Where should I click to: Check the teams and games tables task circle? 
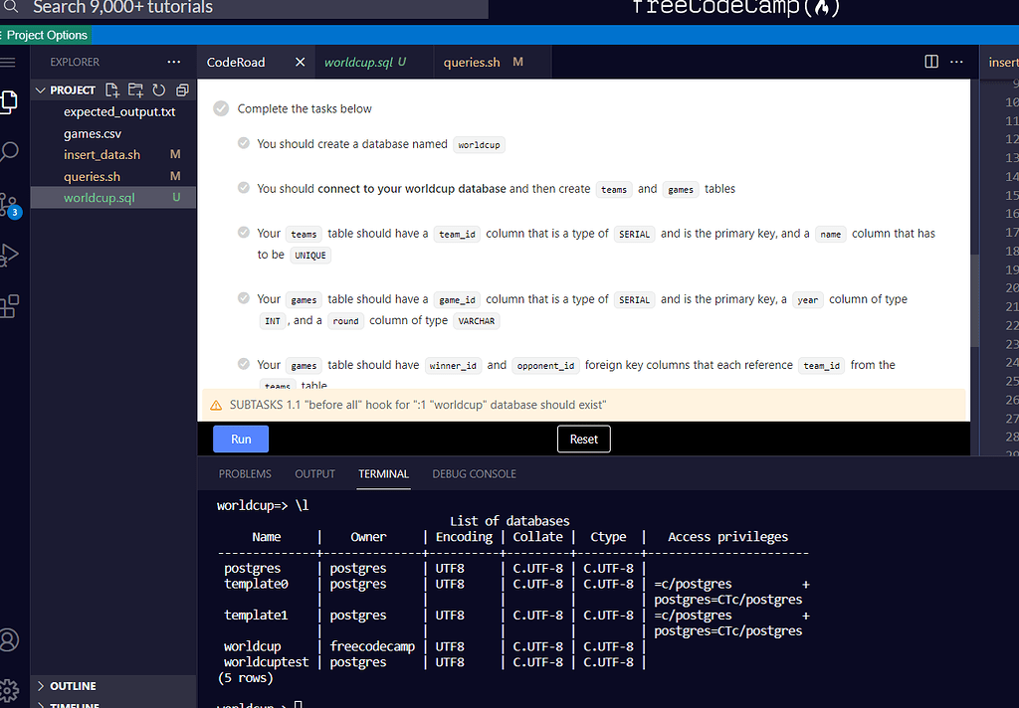point(244,189)
